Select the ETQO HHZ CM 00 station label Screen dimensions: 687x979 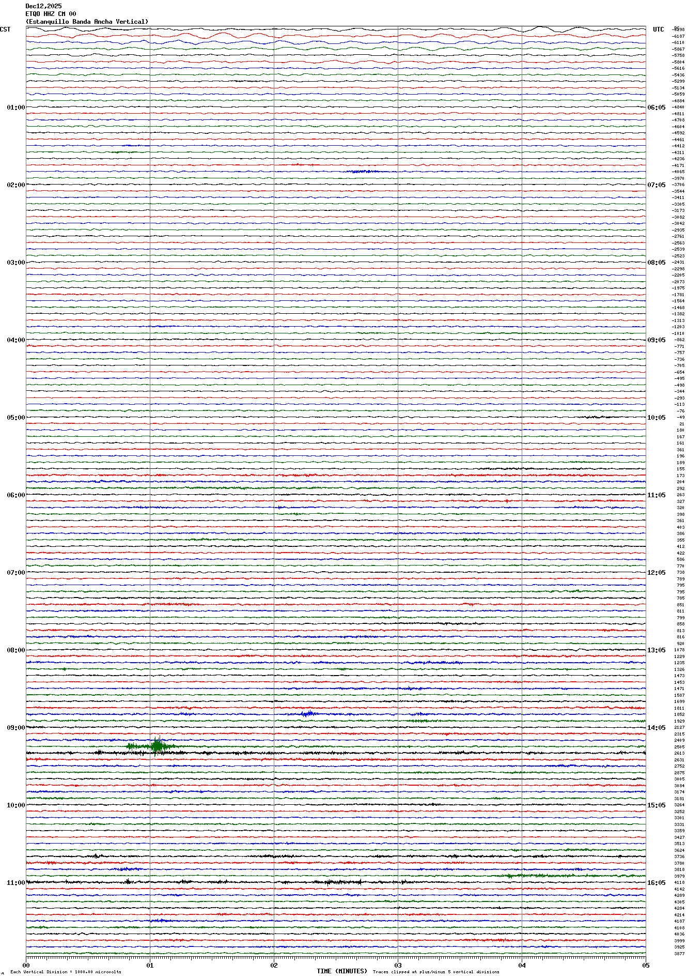[x=51, y=14]
